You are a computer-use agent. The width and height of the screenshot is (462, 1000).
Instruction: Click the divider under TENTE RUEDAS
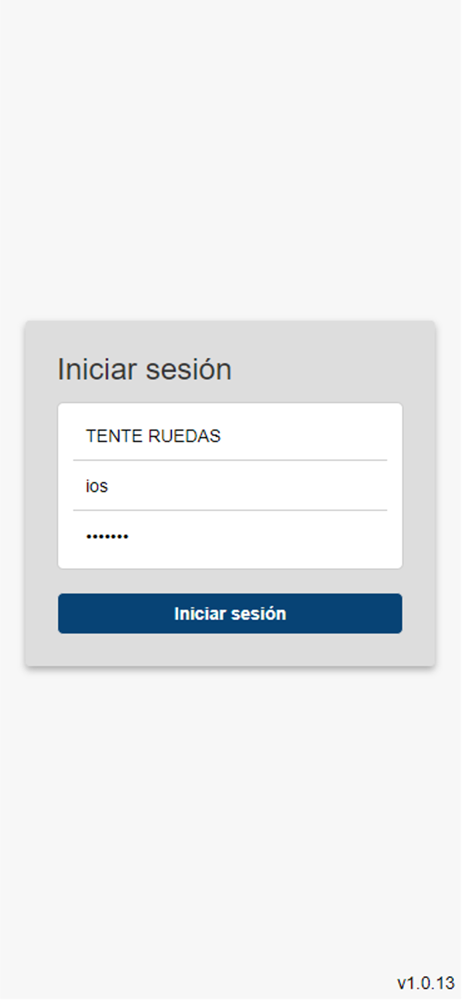(x=230, y=460)
